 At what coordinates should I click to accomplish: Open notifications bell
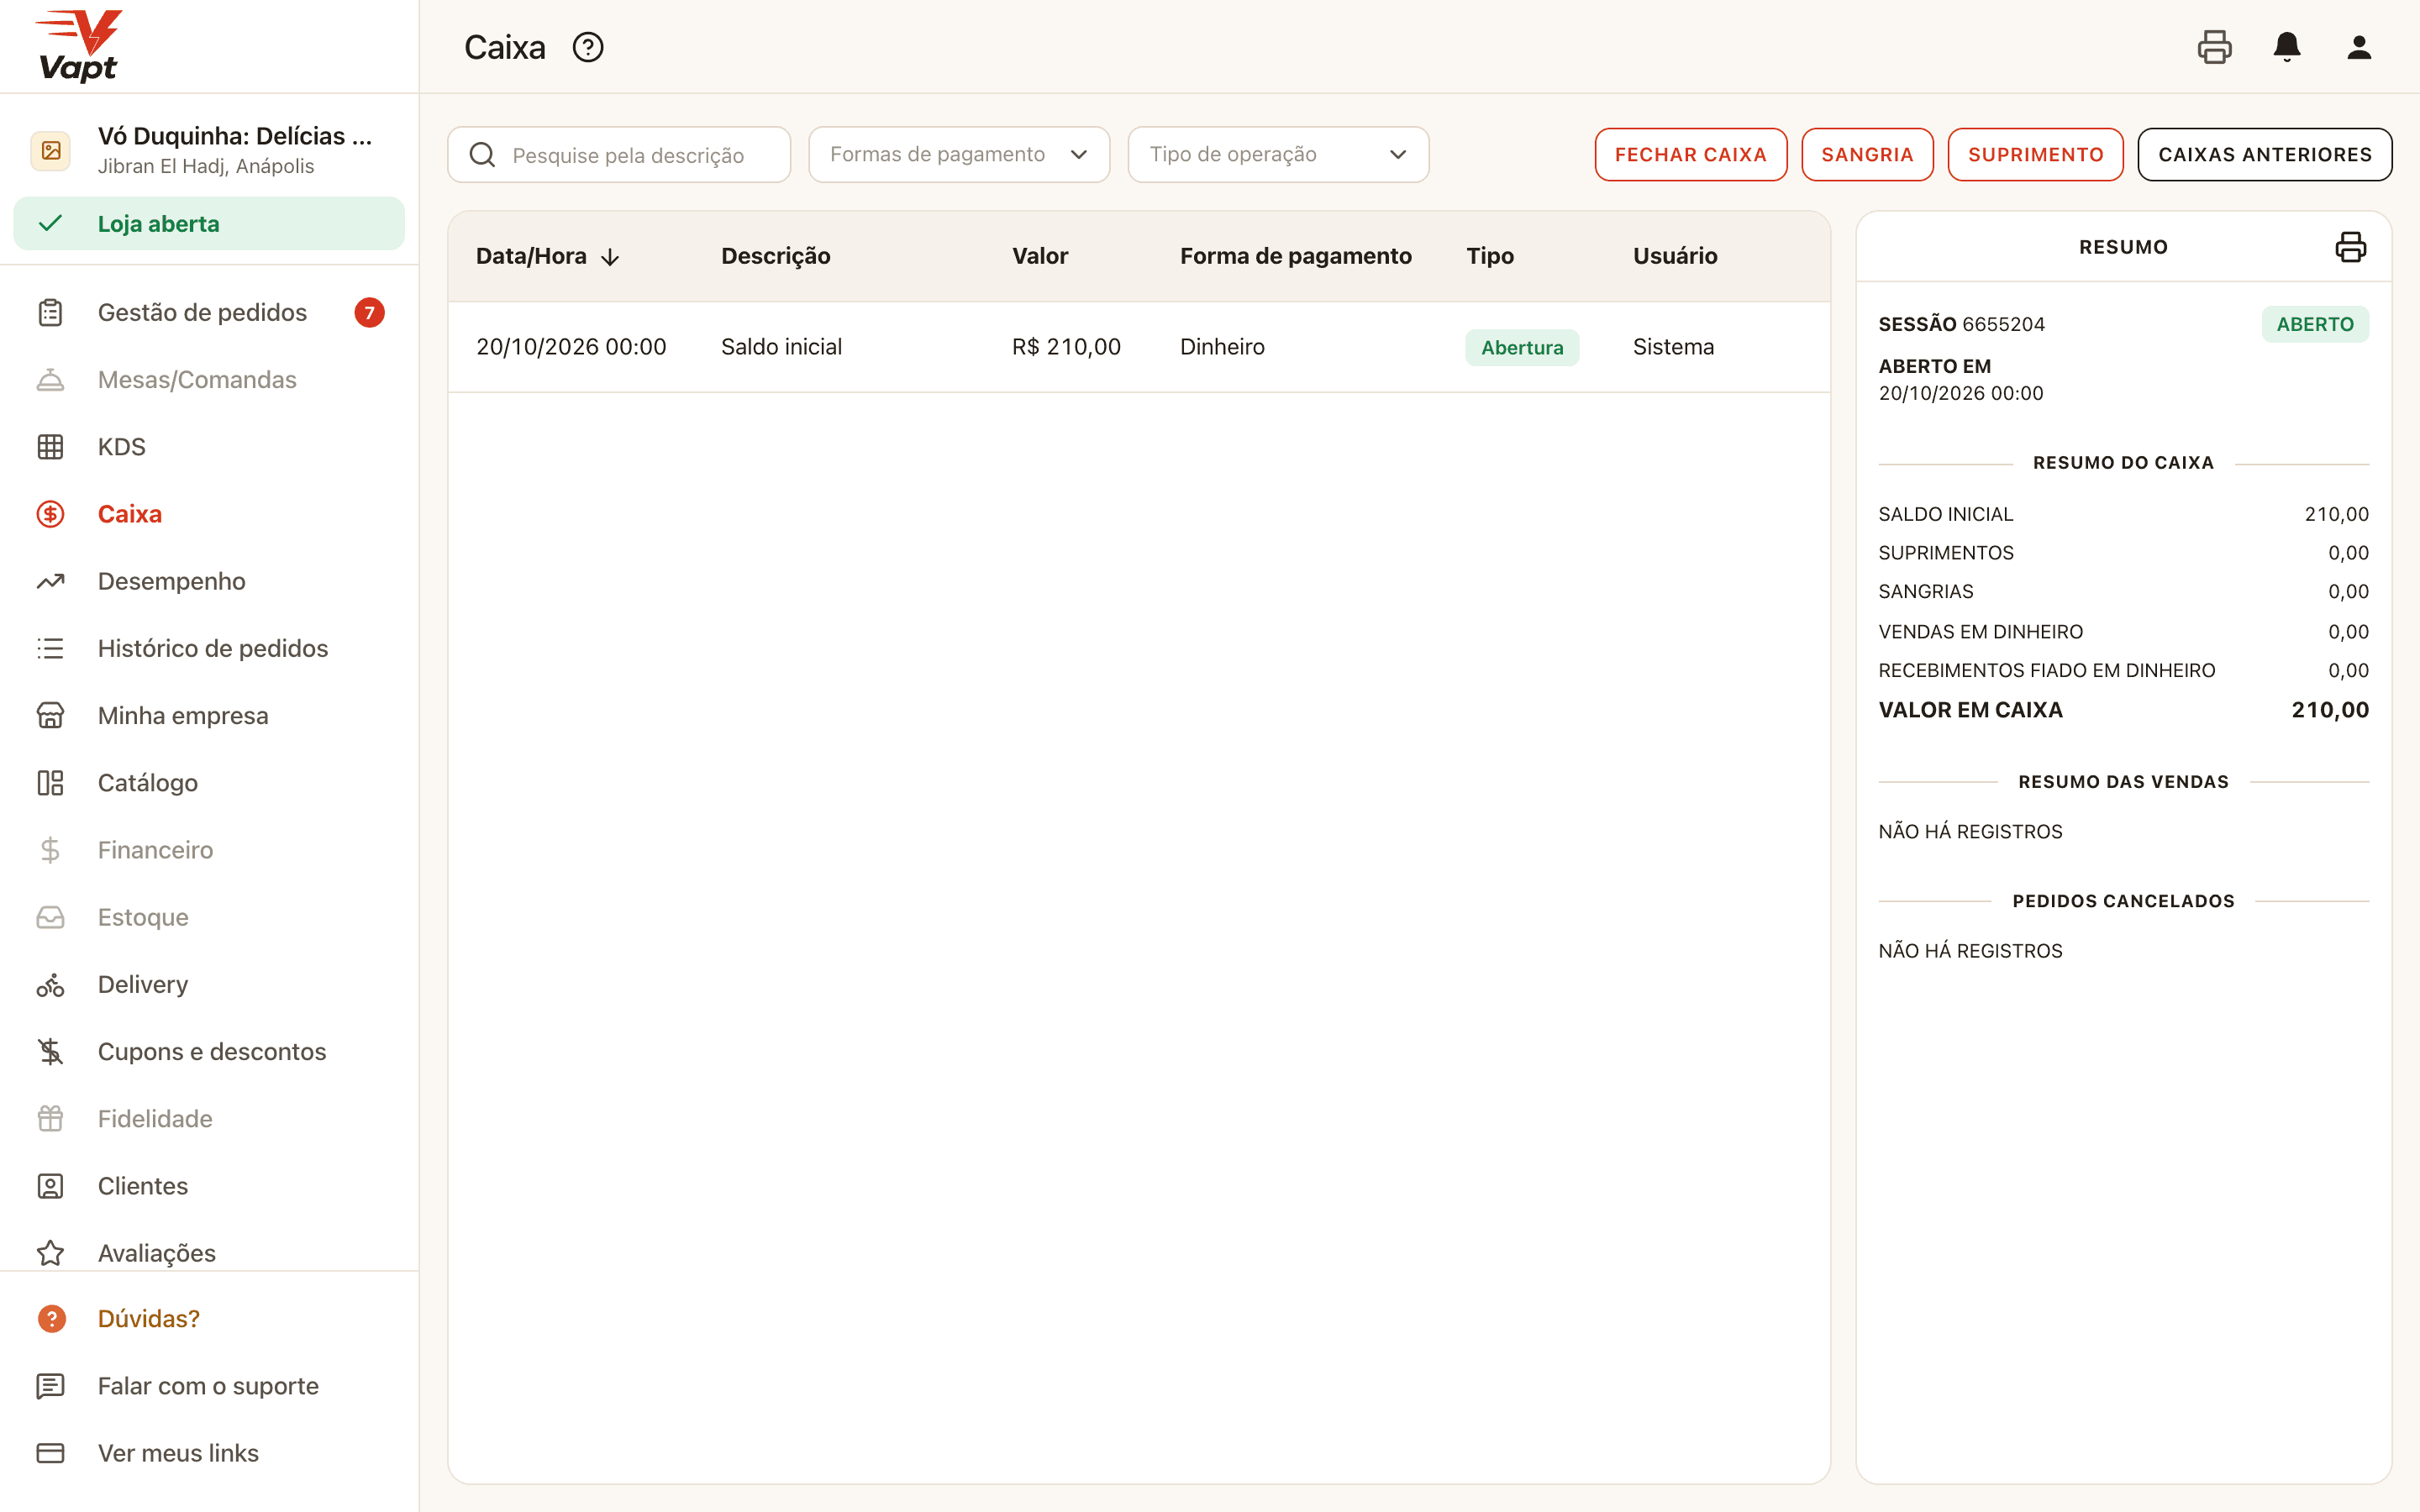[2287, 47]
